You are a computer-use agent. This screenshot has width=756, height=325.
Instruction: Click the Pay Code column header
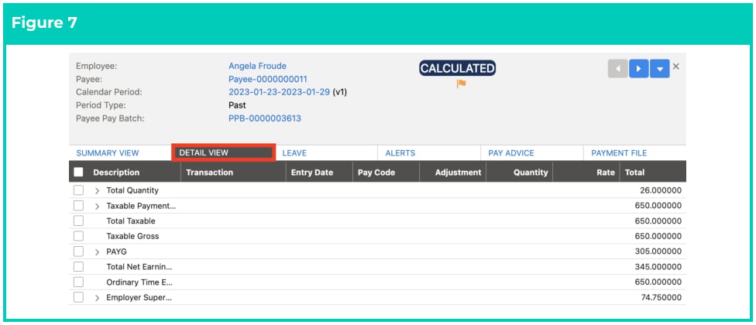376,173
